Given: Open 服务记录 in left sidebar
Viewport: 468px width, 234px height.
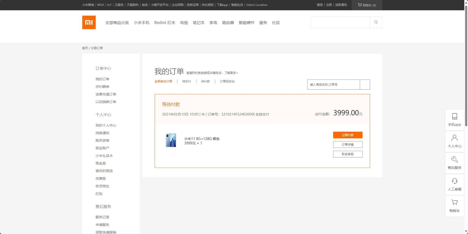Looking at the screenshot, I should pos(103,217).
